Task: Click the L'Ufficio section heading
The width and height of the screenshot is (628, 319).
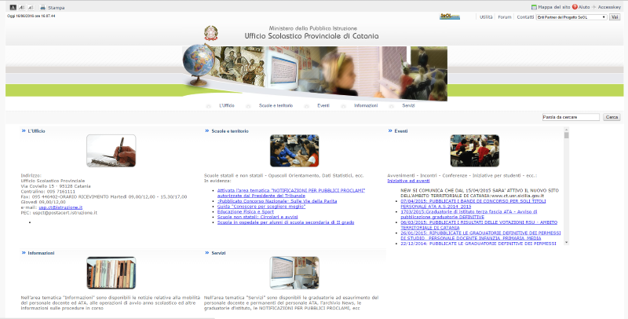Action: (x=36, y=131)
